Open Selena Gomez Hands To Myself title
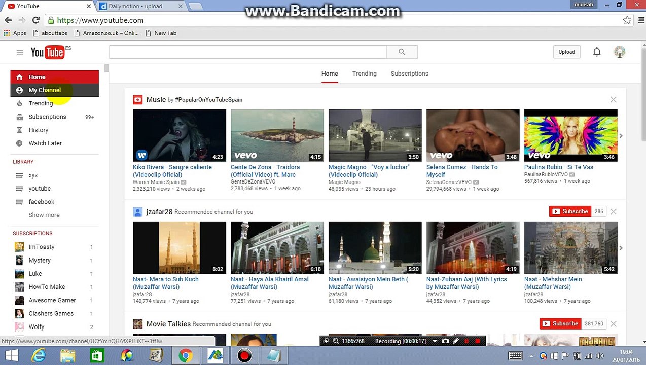The image size is (646, 365). coord(462,171)
